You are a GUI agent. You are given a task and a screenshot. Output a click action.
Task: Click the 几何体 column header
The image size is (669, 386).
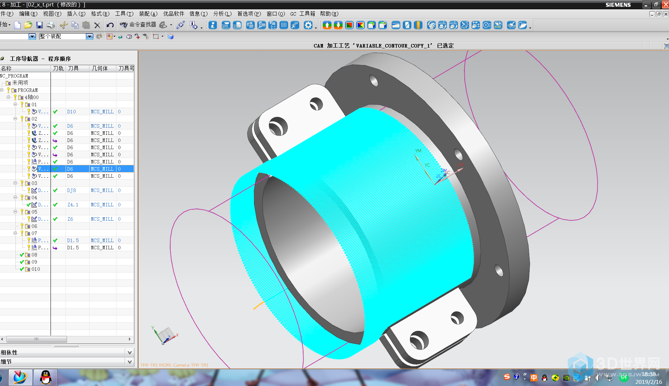tap(103, 68)
